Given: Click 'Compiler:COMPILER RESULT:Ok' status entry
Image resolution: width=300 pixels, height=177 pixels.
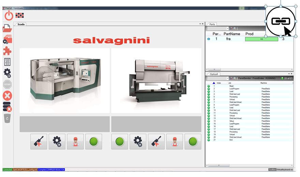Looking at the screenshot, I should tap(51, 169).
